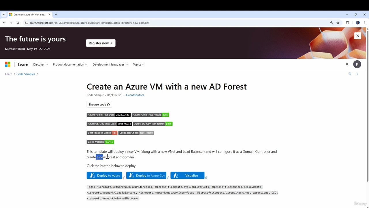
Task: Bookmark this page with star icon
Action: click(338, 23)
